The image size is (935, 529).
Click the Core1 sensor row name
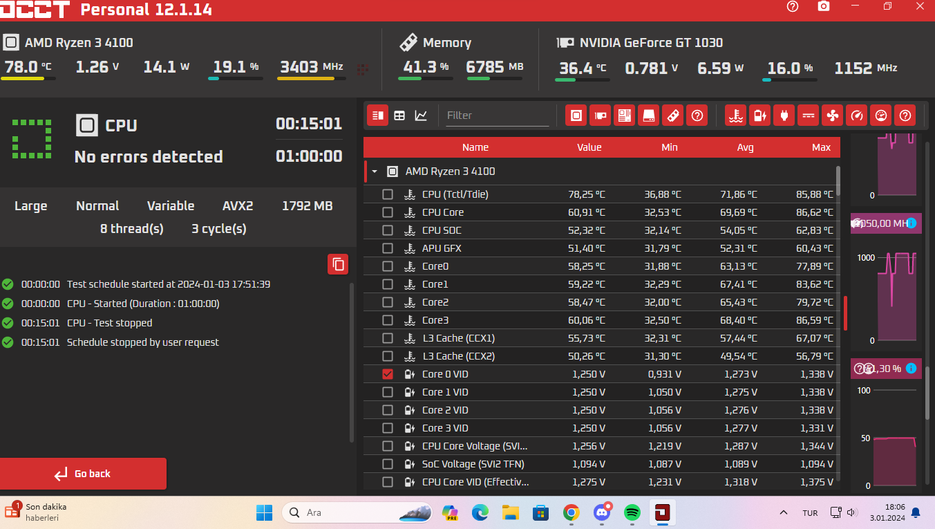coord(435,284)
